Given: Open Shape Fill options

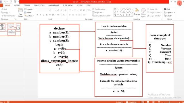Looking at the screenshot, I should 153,9.
